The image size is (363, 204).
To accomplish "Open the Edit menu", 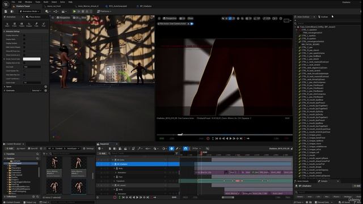I will (20, 2).
